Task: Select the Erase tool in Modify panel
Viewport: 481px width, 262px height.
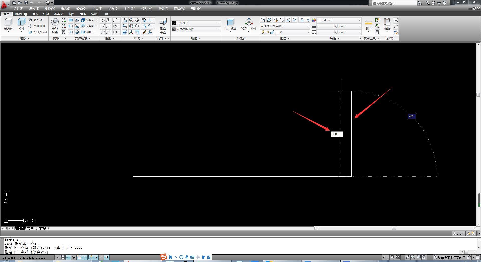Action: pos(144,32)
